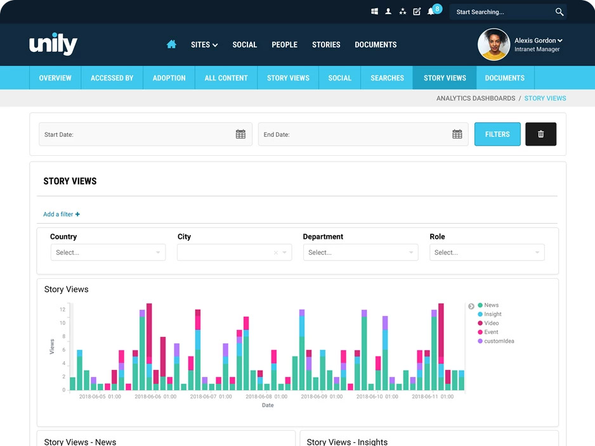
Task: Expand the Role select dropdown
Action: [x=487, y=252]
